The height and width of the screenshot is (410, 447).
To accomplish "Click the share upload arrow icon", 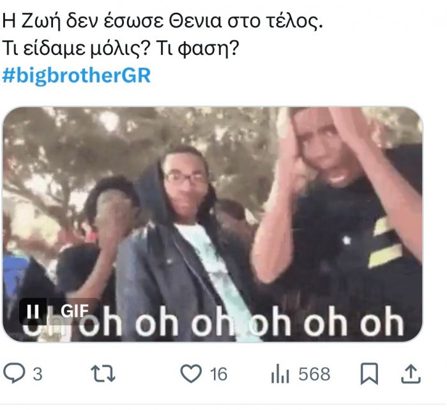I will [x=411, y=374].
